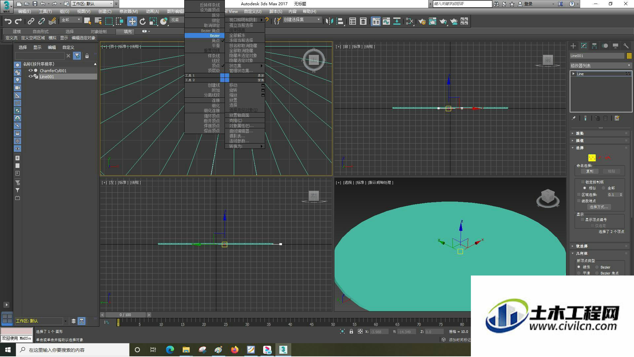Click the 0 / 100 time slider

coord(125,315)
